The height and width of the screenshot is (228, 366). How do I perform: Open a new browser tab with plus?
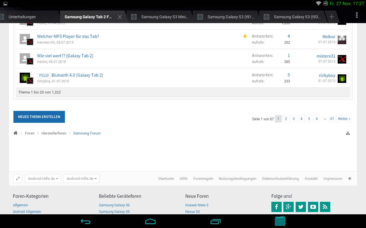point(331,17)
